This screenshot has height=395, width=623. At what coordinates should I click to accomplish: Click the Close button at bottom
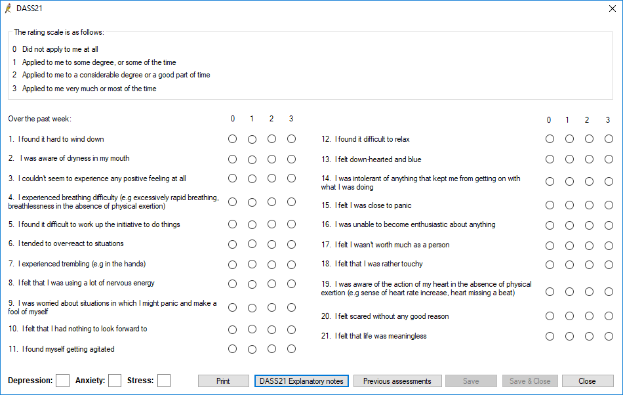pyautogui.click(x=587, y=381)
